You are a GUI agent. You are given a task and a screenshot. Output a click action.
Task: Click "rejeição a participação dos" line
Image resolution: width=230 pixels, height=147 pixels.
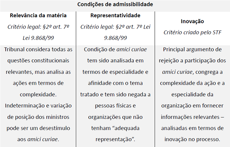point(192,61)
